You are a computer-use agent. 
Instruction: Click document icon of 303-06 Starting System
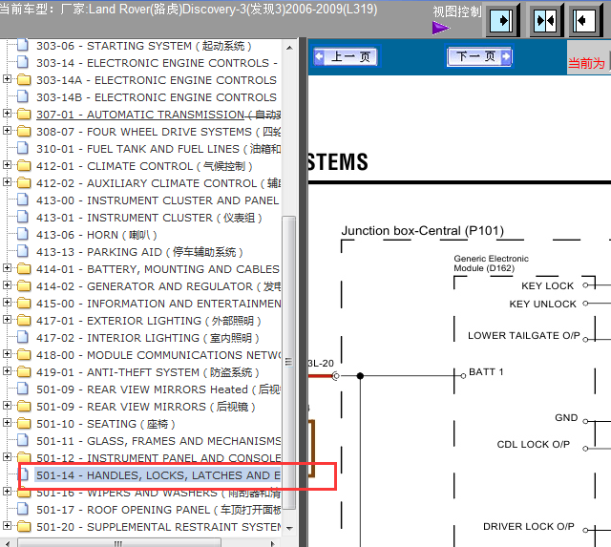pos(23,45)
